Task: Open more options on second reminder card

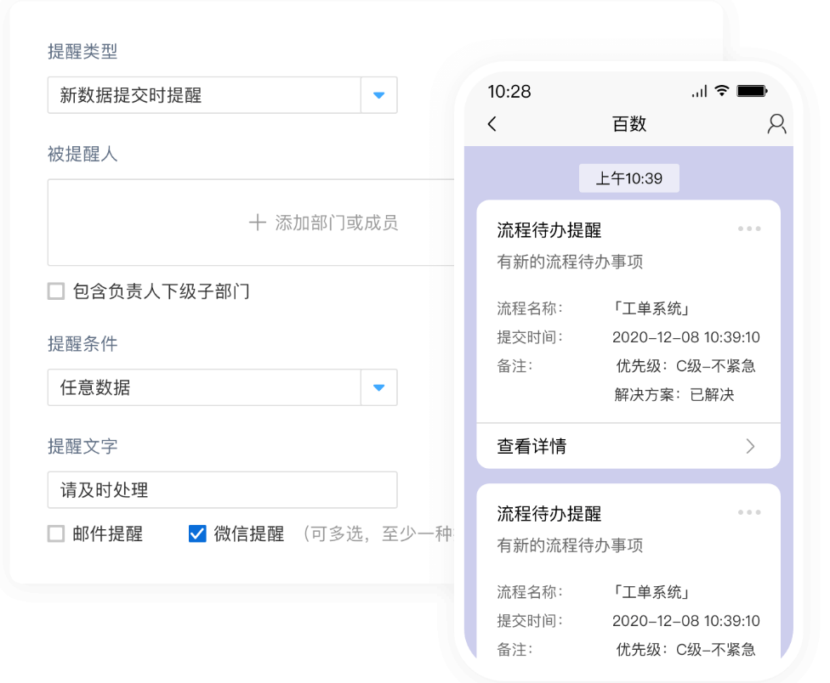Action: pyautogui.click(x=749, y=512)
